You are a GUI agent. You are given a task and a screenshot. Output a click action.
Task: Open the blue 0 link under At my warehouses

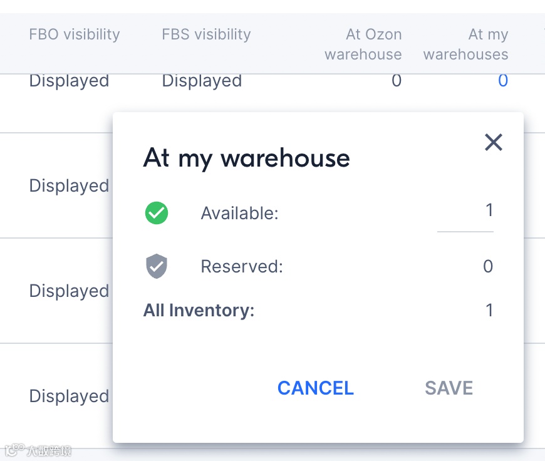[502, 81]
